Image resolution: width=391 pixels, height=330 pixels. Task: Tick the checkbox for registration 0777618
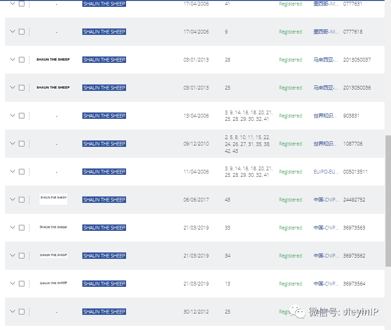(22, 32)
